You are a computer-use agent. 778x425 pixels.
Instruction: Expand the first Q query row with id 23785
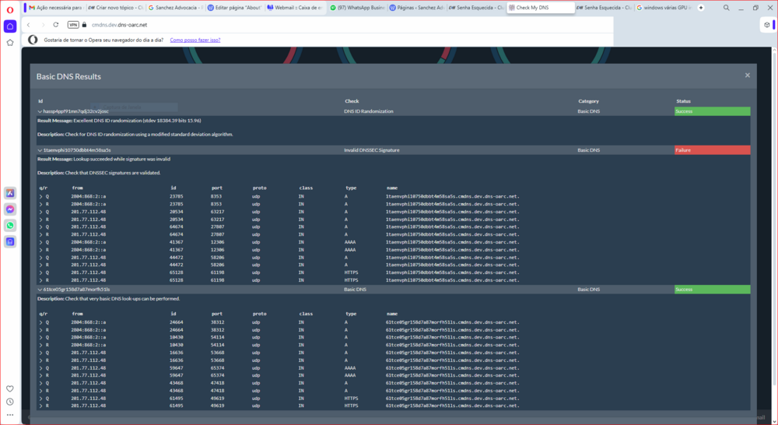pyautogui.click(x=40, y=196)
